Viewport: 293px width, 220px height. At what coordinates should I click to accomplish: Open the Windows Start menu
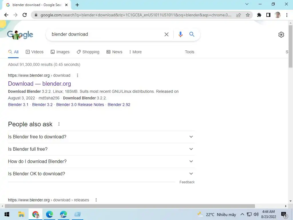pos(7,214)
